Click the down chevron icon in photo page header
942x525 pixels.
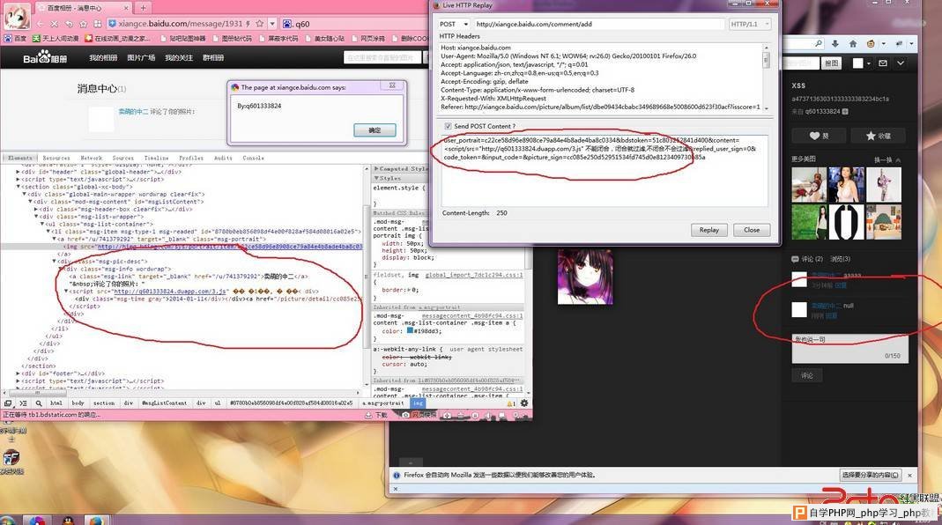click(x=901, y=63)
